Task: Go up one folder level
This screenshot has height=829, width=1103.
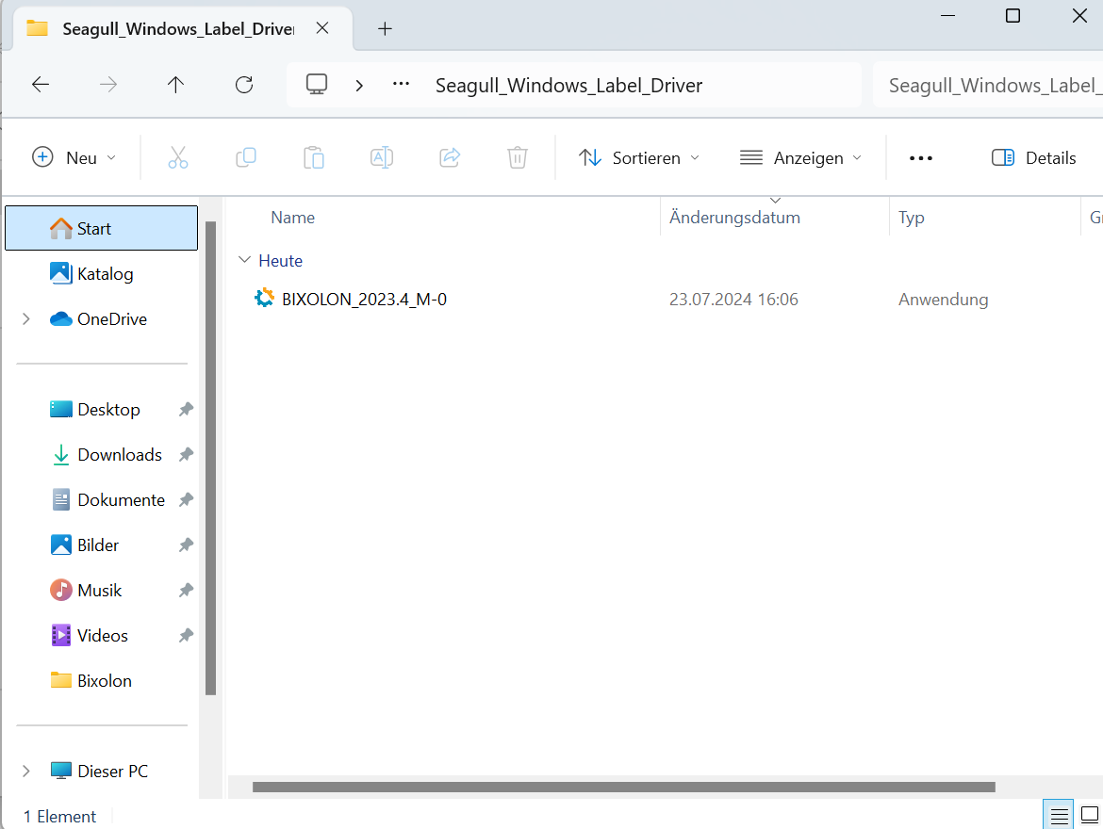Action: coord(176,85)
